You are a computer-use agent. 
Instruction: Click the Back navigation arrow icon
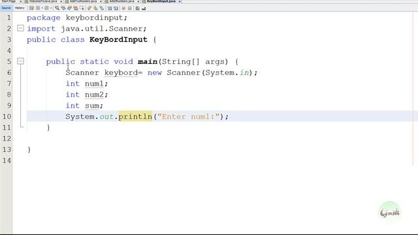(x=38, y=8)
